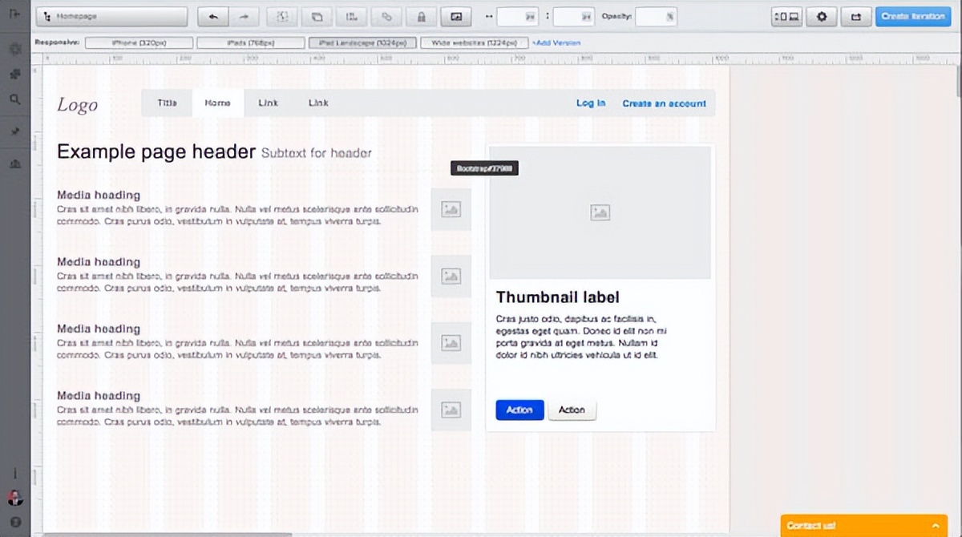Click the undo arrow button
Viewport: 962px width, 537px height.
[212, 17]
